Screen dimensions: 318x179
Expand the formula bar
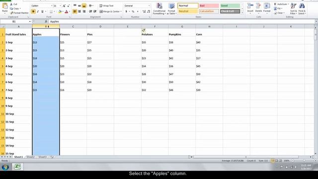[x=316, y=21]
